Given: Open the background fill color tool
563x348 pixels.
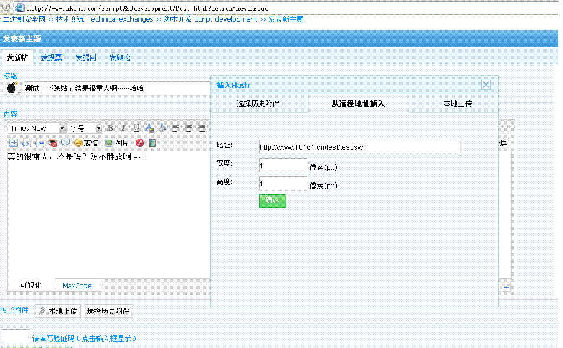Looking at the screenshot, I should point(162,129).
